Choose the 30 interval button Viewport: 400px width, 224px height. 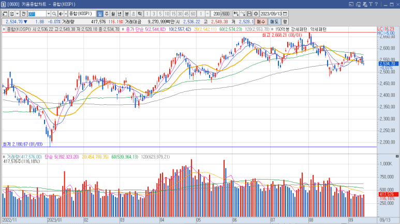pos(180,14)
